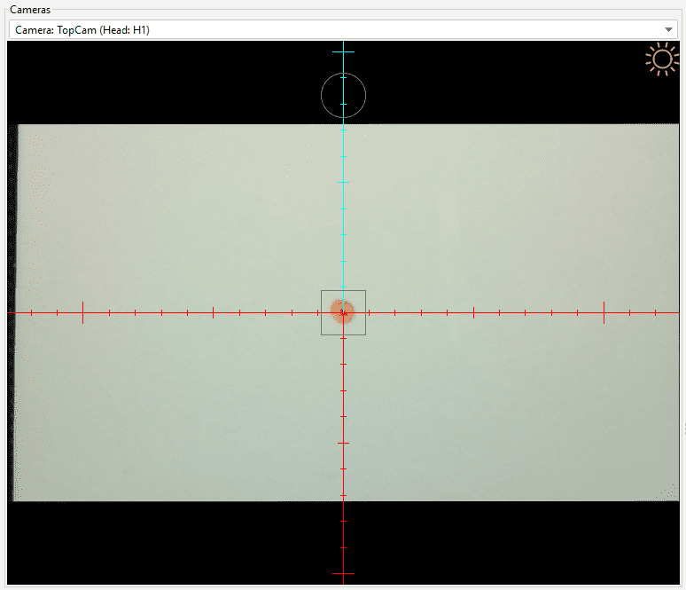Viewport: 686px width, 590px height.
Task: Click the Cameras group label
Action: pyautogui.click(x=29, y=9)
